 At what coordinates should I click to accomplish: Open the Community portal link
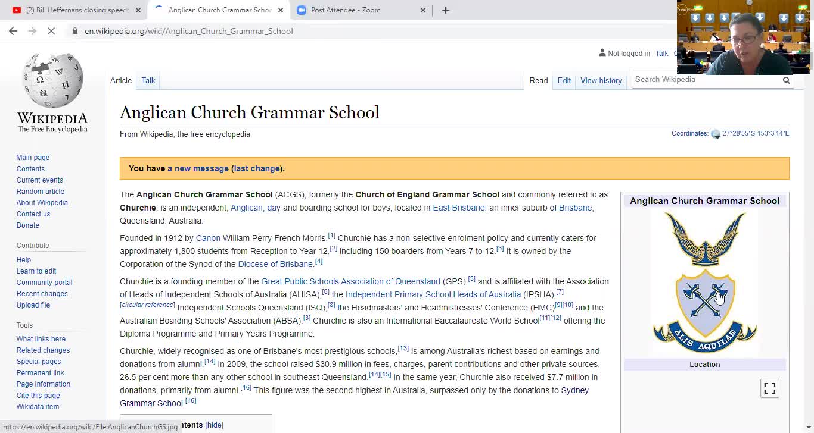click(44, 283)
